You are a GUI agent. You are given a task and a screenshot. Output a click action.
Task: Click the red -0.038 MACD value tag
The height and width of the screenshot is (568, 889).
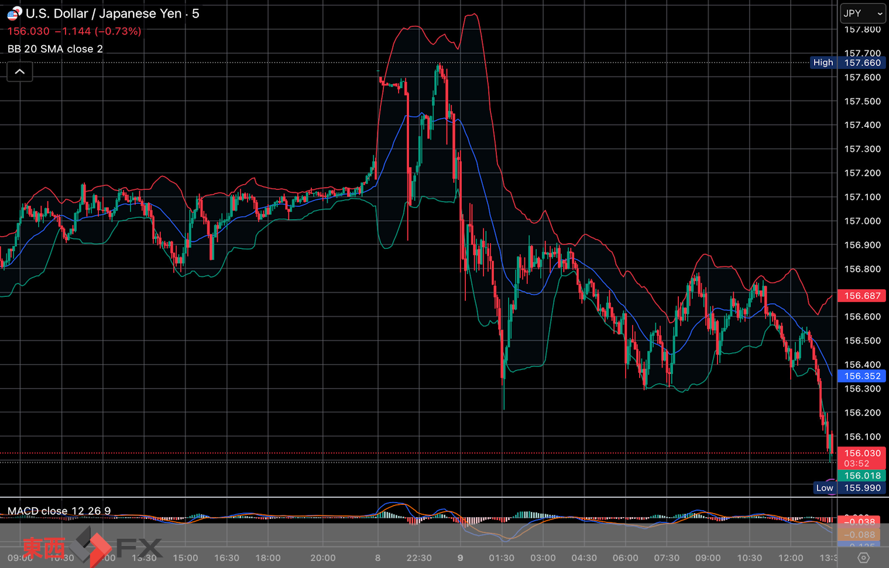pyautogui.click(x=861, y=521)
